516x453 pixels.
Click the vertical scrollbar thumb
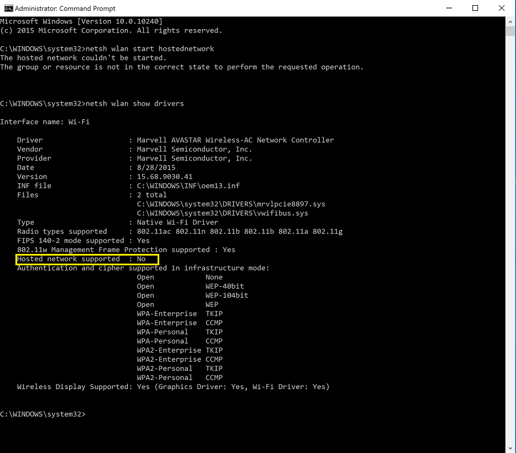pos(510,31)
